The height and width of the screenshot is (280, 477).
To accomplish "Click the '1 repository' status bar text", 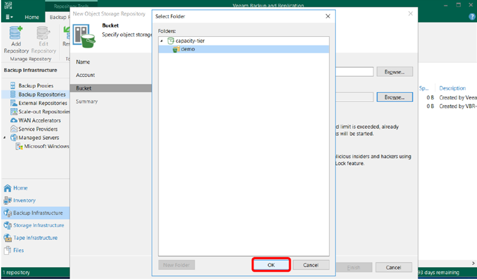I will click(x=16, y=272).
